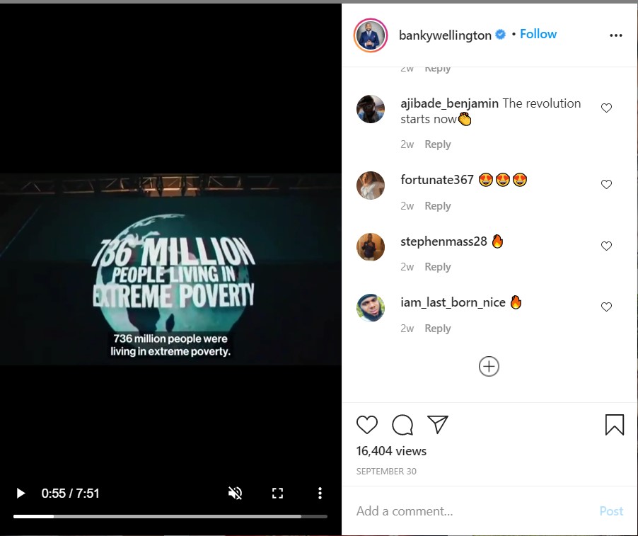The height and width of the screenshot is (536, 638).
Task: Follow bankywellington
Action: click(538, 34)
